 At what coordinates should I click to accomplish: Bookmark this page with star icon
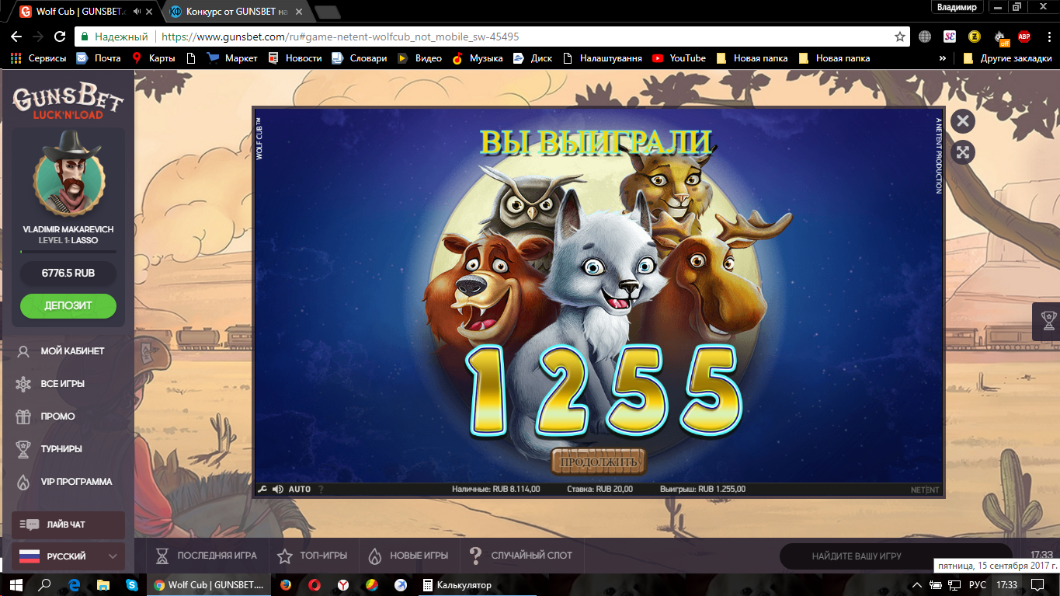point(900,37)
